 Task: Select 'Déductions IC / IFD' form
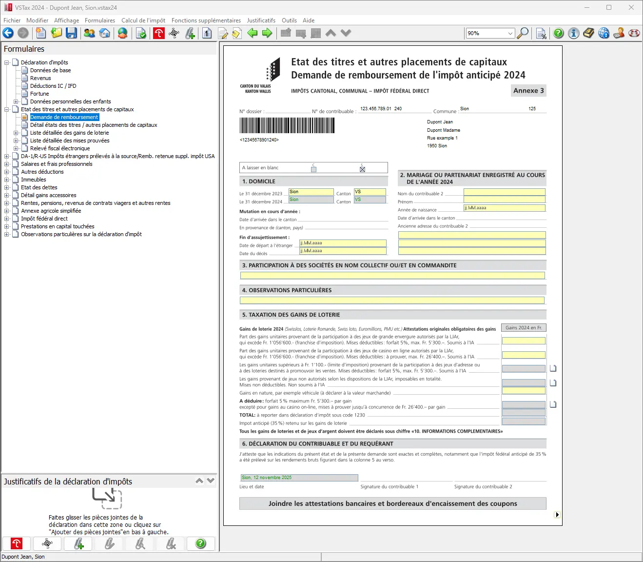53,86
